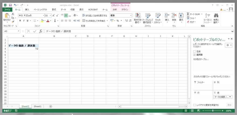
Task: Switch to the Sheet1 worksheet tab
Action: point(37,106)
